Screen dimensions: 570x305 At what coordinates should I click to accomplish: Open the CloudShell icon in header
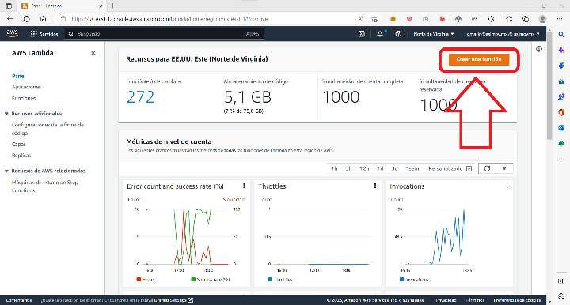[x=361, y=34]
